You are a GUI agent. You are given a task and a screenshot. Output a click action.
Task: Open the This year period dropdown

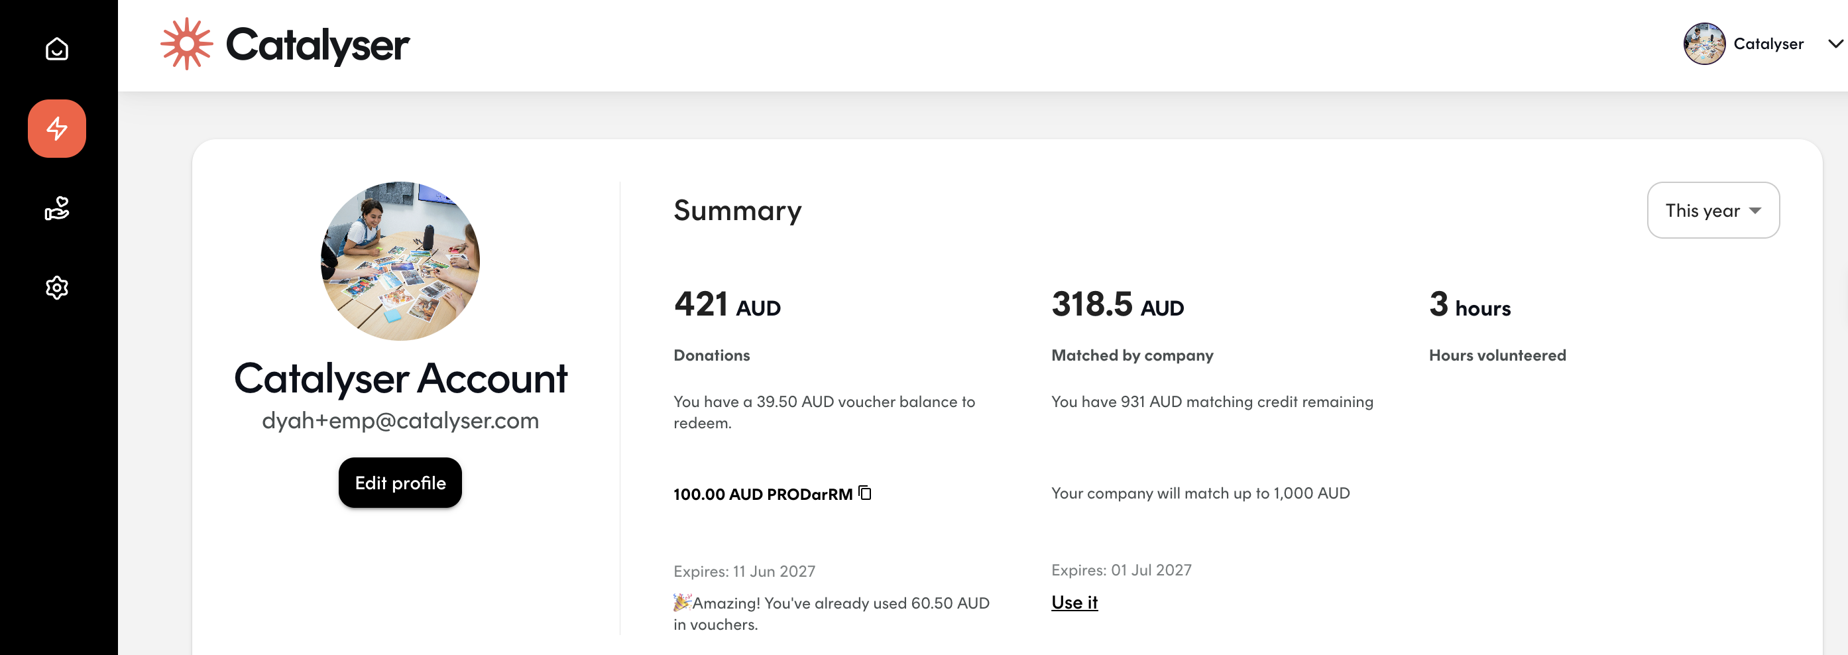click(1713, 210)
